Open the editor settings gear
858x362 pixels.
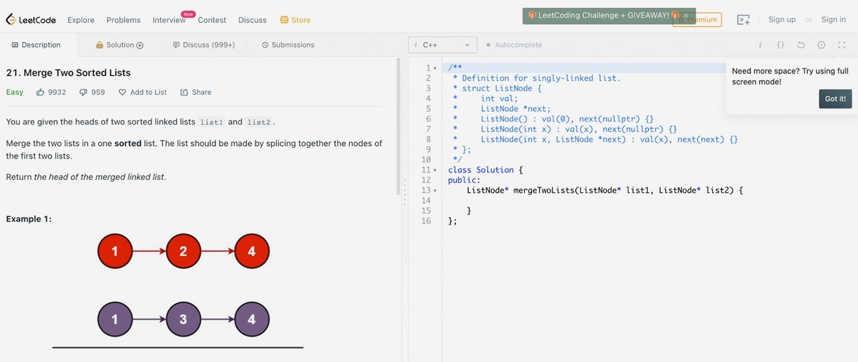coord(821,45)
